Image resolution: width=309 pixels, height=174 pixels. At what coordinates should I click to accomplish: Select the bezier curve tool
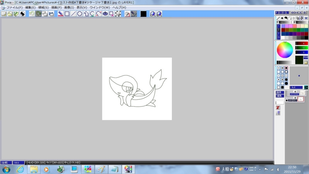pyautogui.click(x=99, y=14)
